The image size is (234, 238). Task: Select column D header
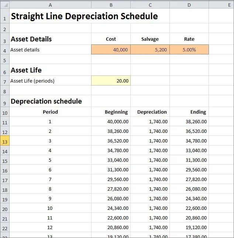point(189,5)
